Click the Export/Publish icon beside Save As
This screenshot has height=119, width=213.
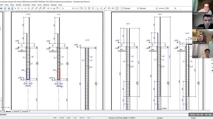(x=12, y=8)
